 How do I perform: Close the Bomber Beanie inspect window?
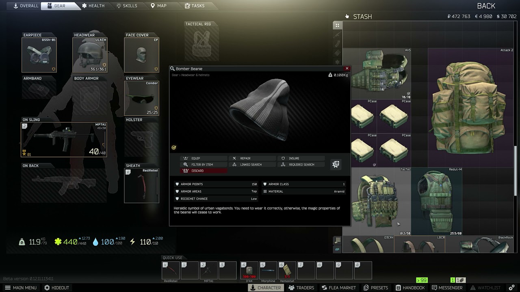point(347,69)
